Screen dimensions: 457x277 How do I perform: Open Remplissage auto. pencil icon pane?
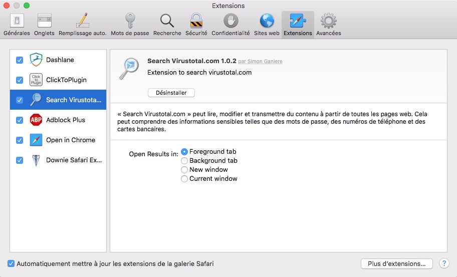pyautogui.click(x=83, y=25)
